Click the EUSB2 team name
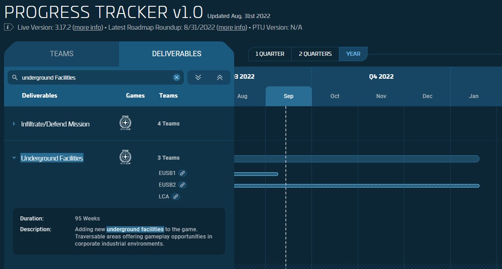The image size is (502, 269). tap(167, 185)
